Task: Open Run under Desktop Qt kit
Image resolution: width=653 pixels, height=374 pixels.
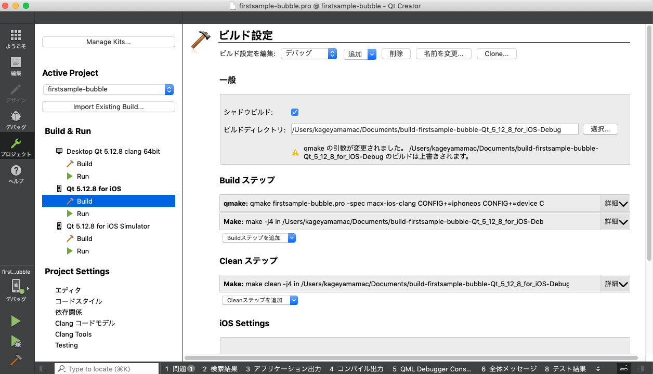Action: (x=83, y=176)
